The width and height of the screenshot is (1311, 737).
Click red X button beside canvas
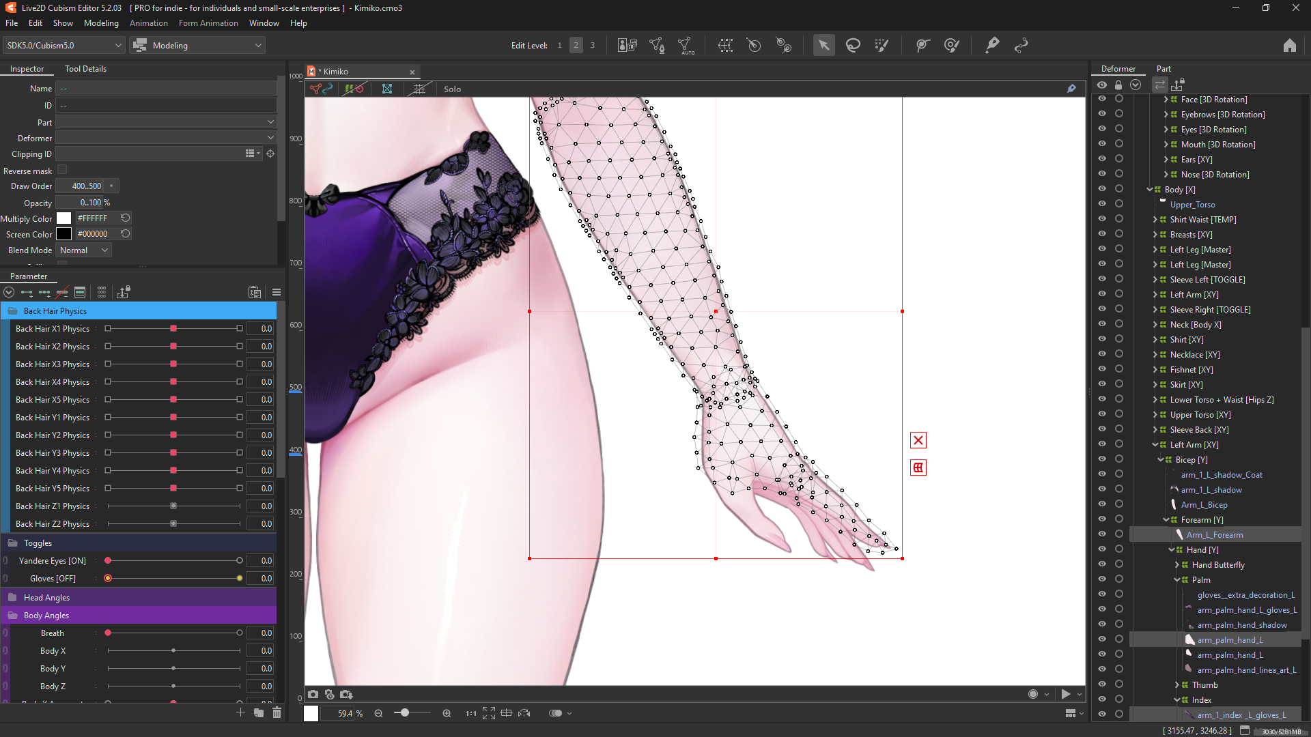coord(918,440)
